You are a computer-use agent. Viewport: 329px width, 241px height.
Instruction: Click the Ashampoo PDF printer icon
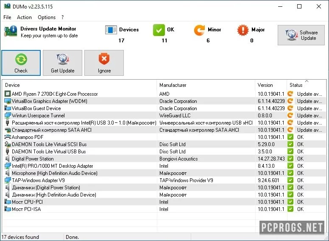click(x=8, y=137)
